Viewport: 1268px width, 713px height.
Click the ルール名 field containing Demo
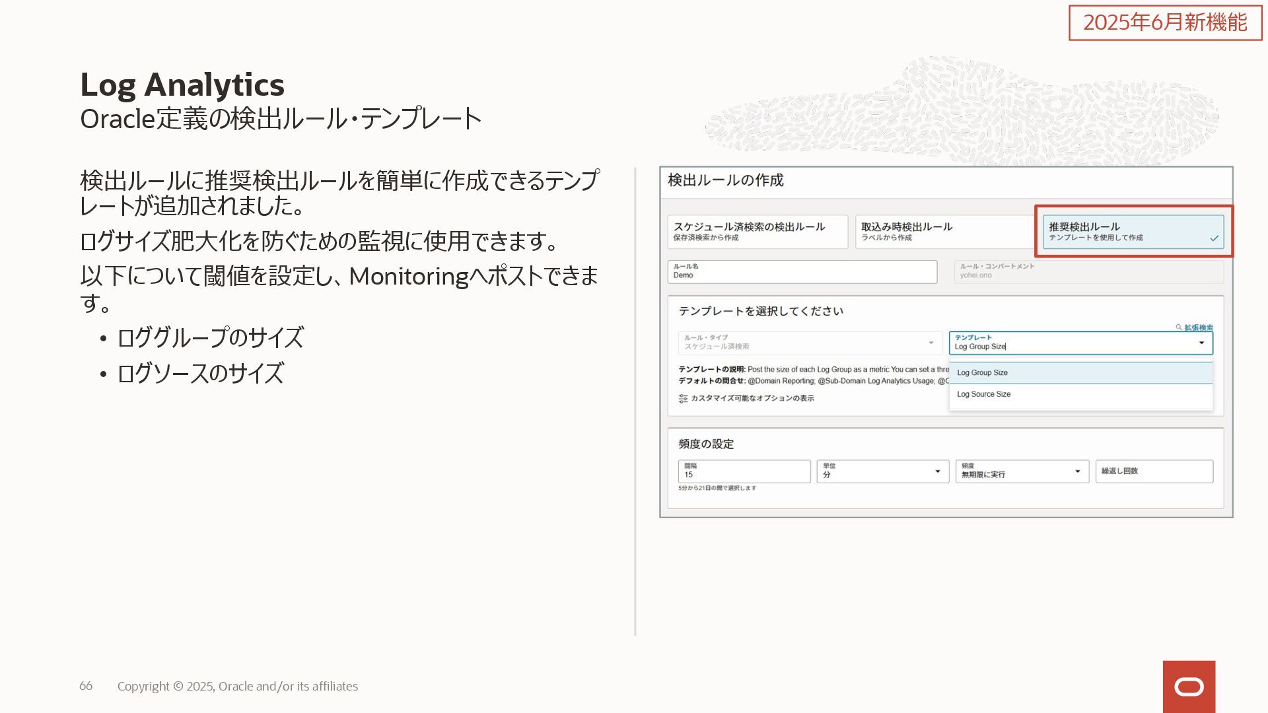[802, 272]
